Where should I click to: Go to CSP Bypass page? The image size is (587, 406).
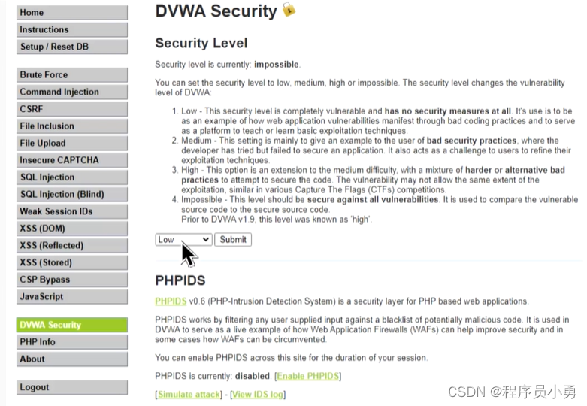71,280
